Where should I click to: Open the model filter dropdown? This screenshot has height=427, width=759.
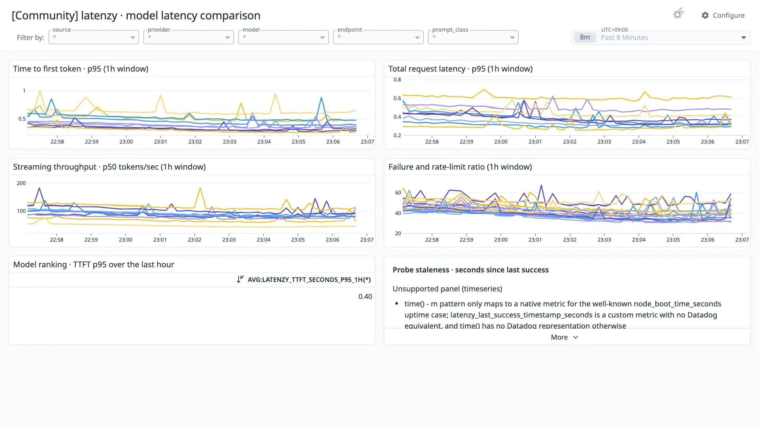pos(283,37)
